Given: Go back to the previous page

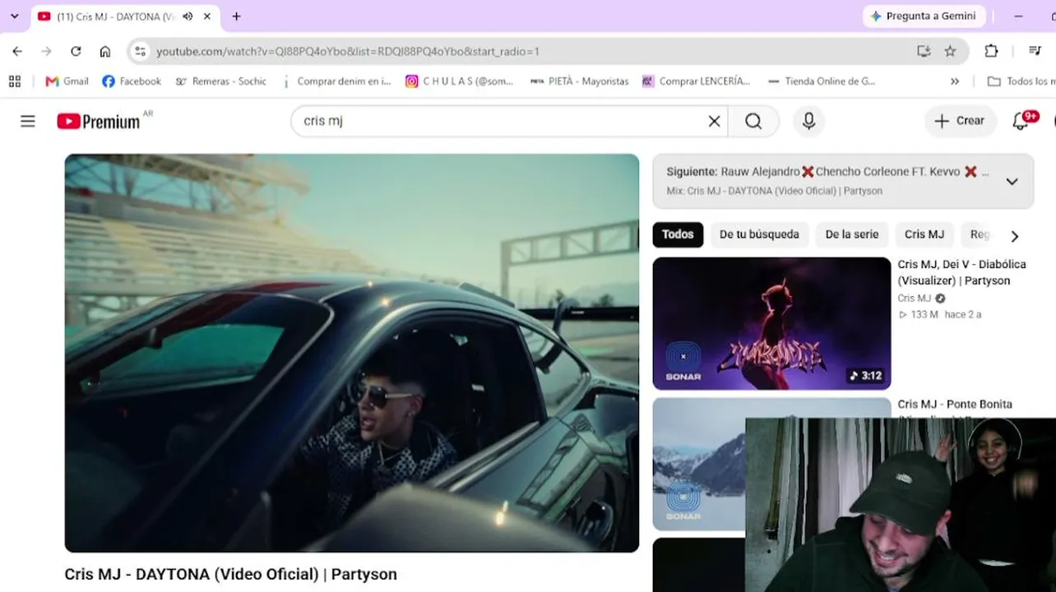Looking at the screenshot, I should (17, 51).
